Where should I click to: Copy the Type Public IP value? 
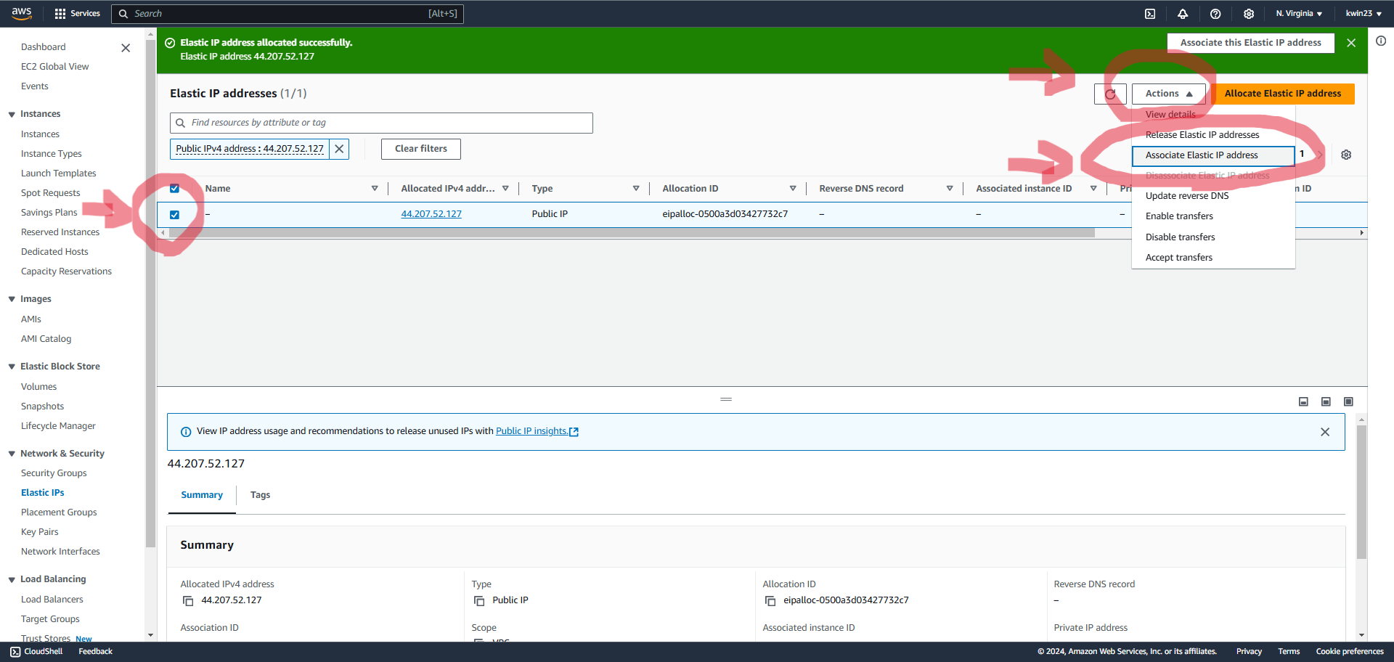tap(479, 601)
